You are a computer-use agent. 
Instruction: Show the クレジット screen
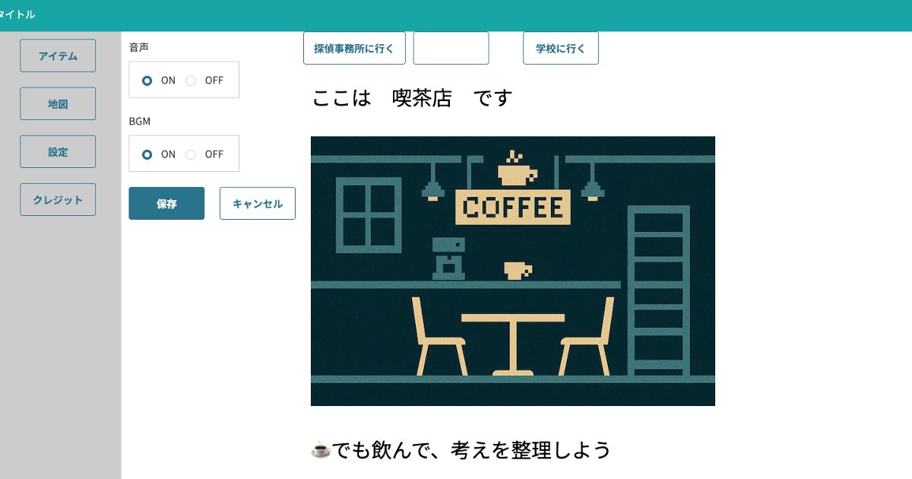coord(58,199)
